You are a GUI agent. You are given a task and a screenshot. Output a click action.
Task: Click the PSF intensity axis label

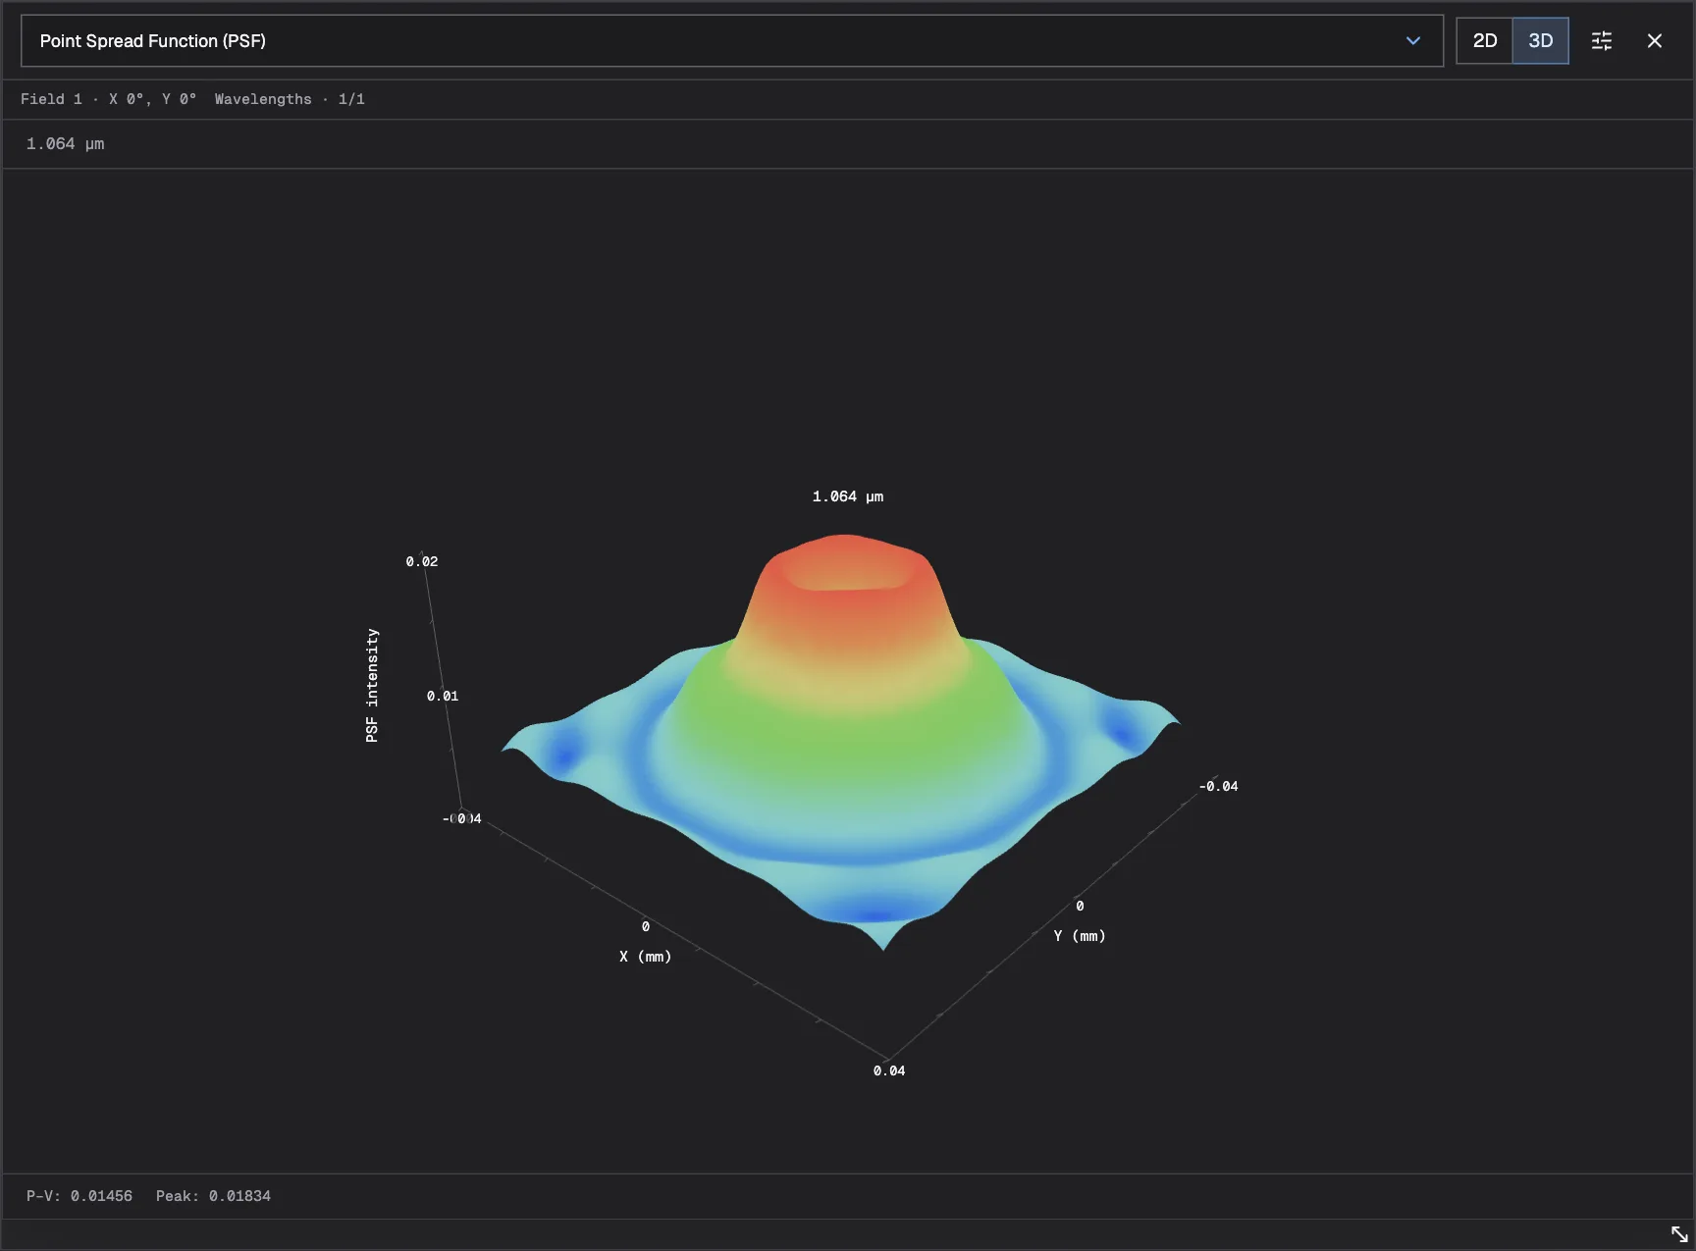point(372,685)
